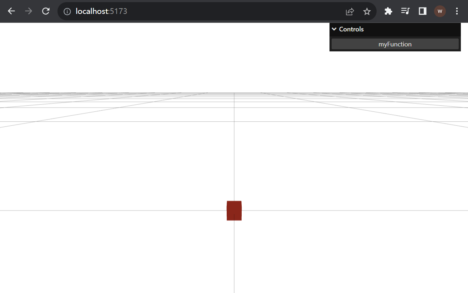Run the myFunction button
This screenshot has width=468, height=293.
395,44
